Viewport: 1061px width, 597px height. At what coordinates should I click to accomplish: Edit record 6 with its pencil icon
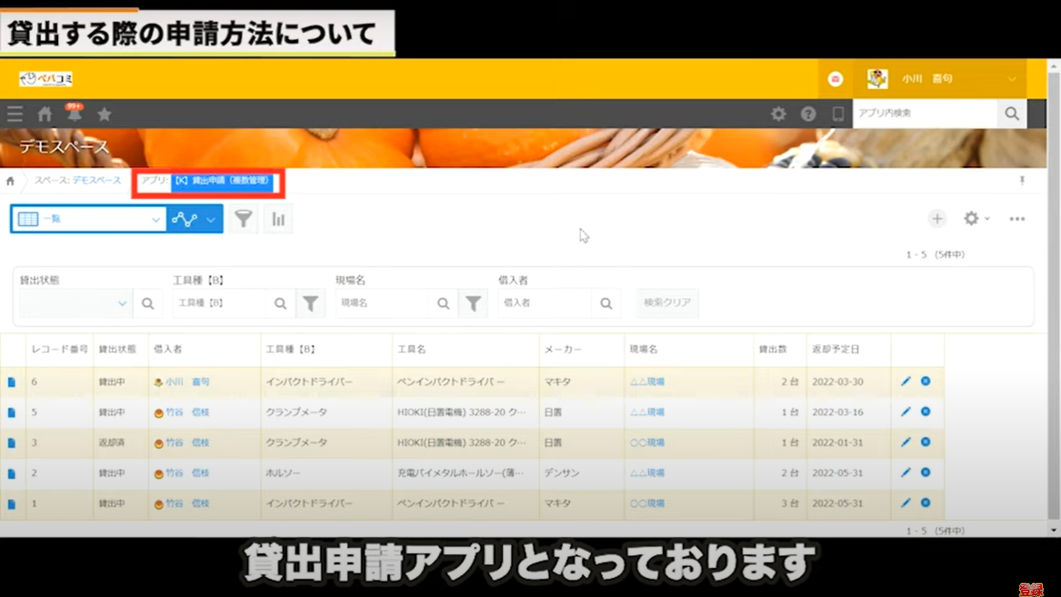906,381
